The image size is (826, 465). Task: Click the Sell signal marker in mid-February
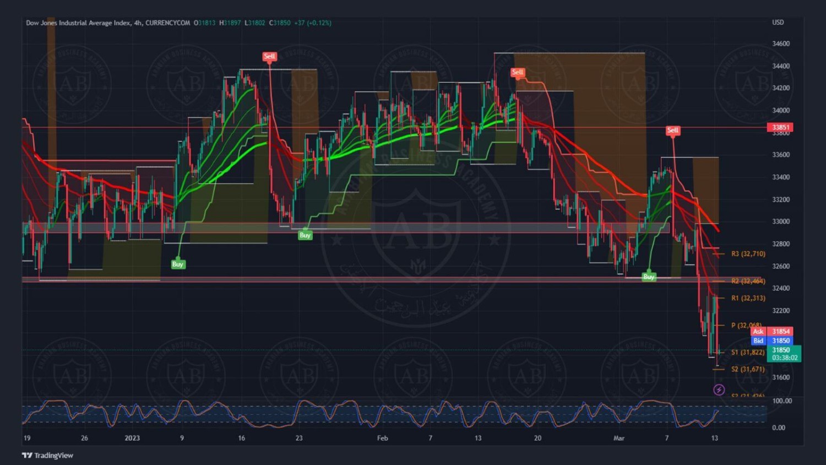[517, 72]
